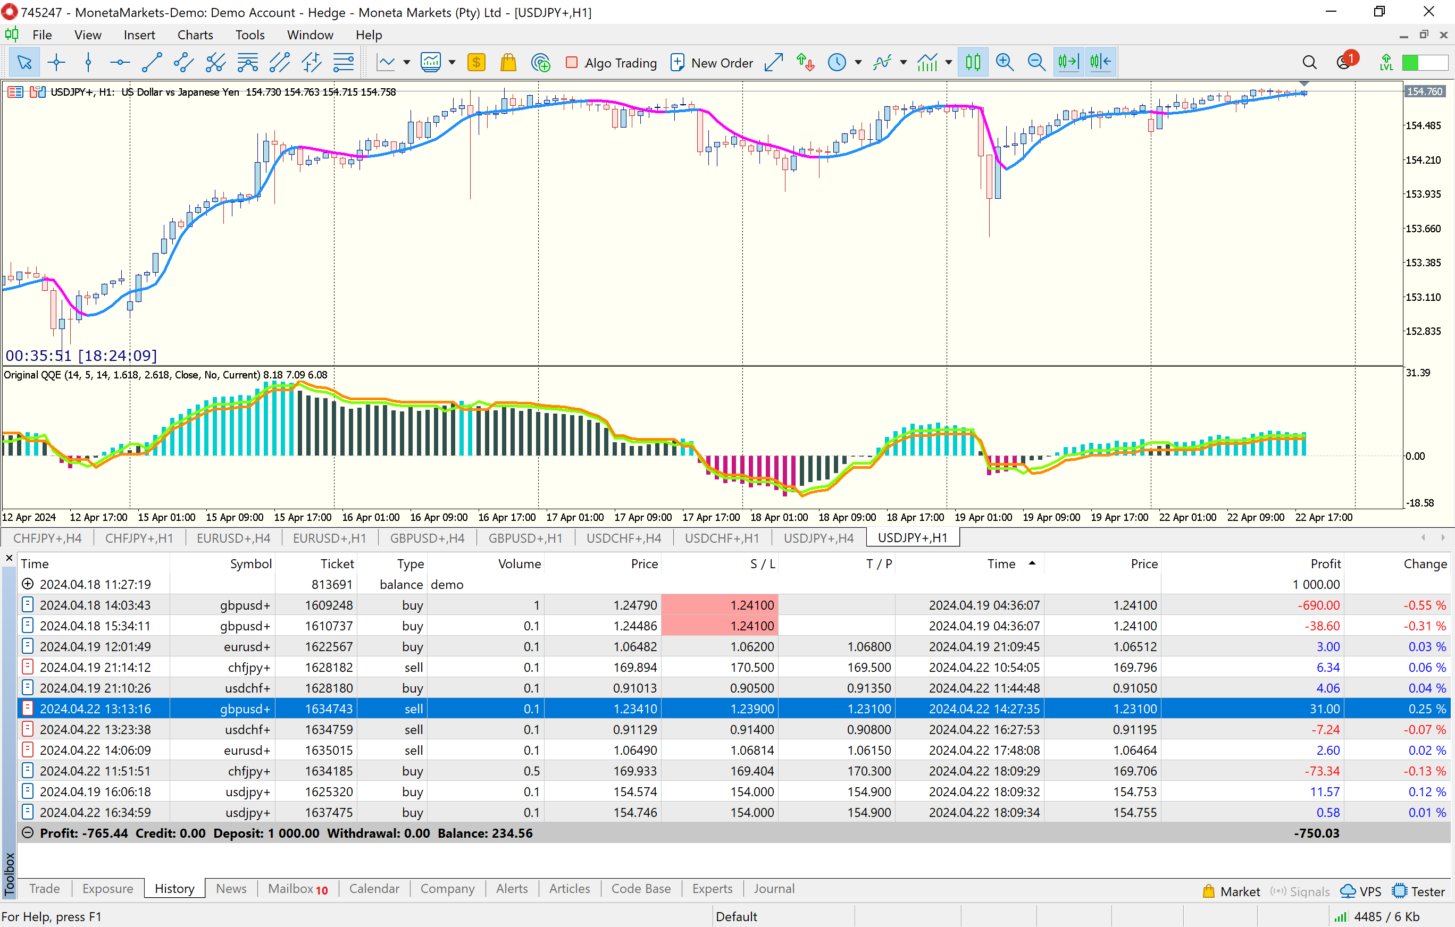1455x927 pixels.
Task: Switch to the GBPUSD+,H4 chart tab
Action: pos(427,537)
